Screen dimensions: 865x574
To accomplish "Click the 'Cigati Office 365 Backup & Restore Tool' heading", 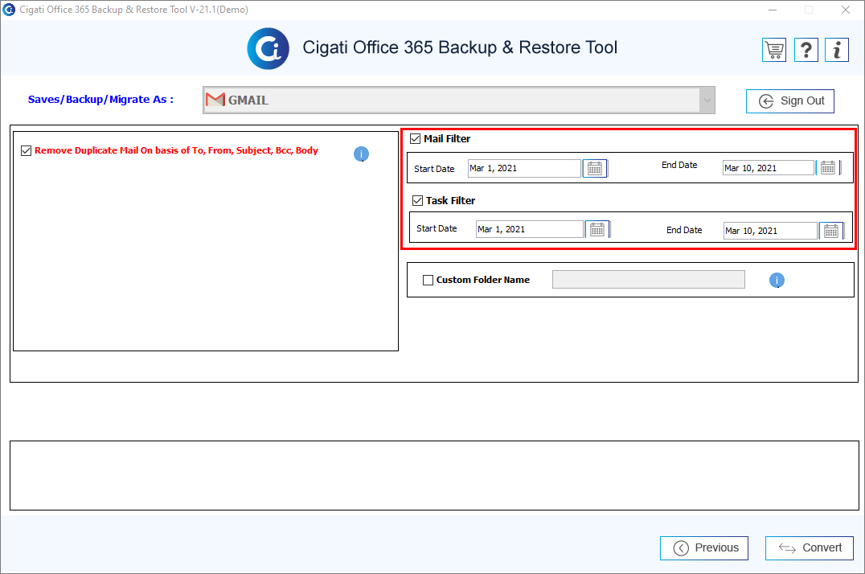I will coord(460,47).
